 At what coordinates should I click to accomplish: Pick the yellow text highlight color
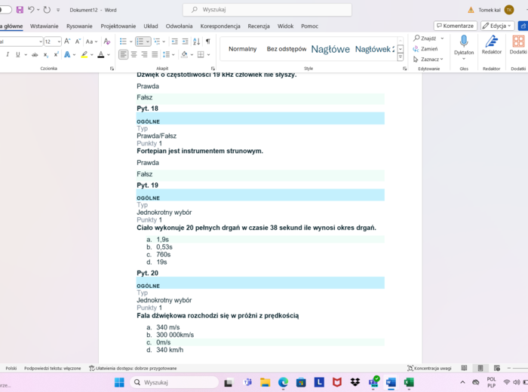(84, 54)
